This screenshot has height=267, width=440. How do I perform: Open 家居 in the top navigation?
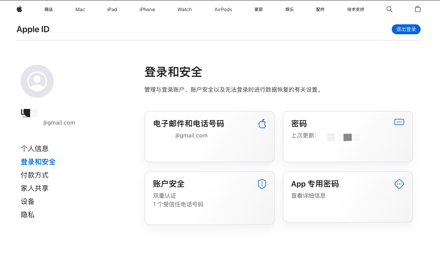[259, 9]
